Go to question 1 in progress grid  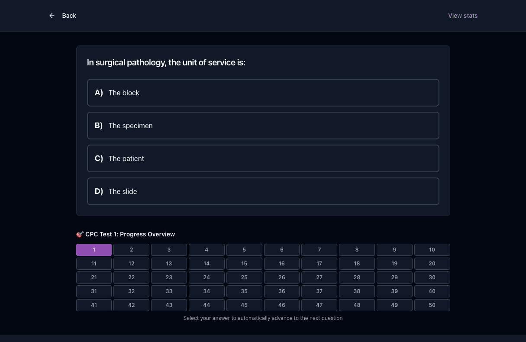pos(94,250)
